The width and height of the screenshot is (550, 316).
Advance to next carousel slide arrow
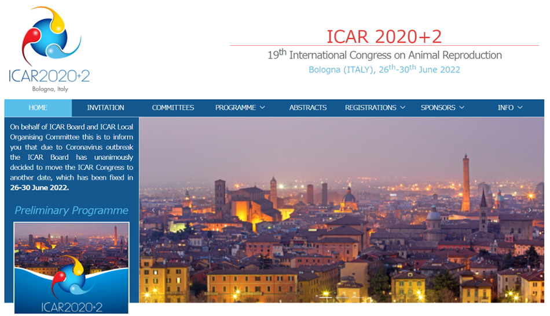click(530, 210)
